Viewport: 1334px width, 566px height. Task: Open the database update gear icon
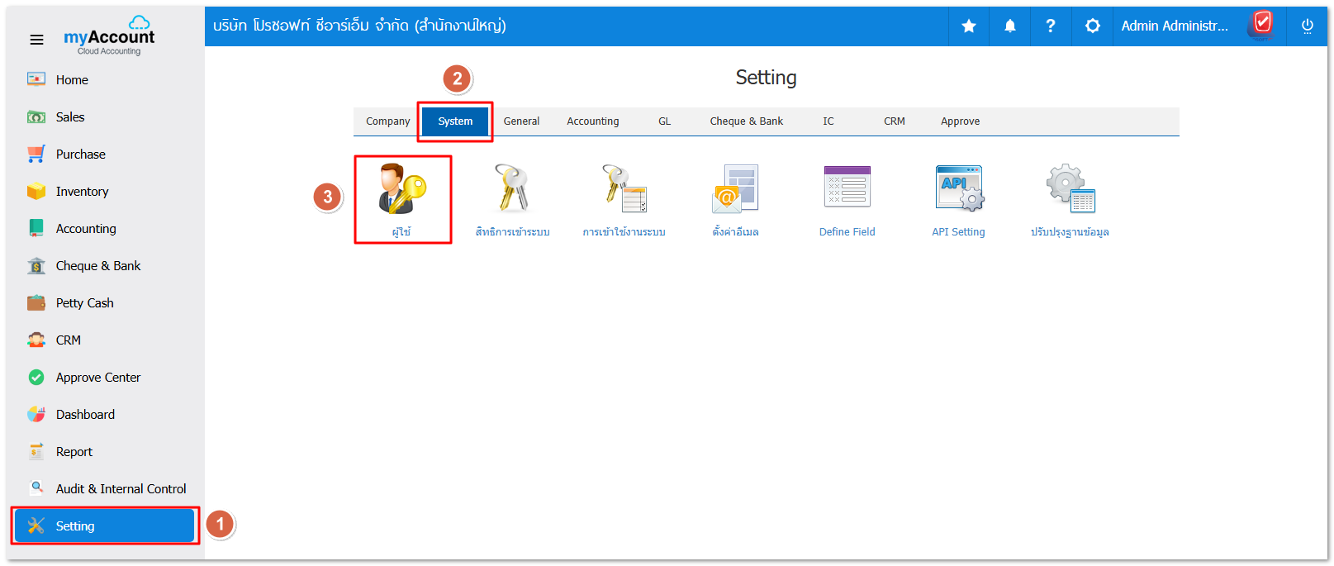(x=1070, y=189)
